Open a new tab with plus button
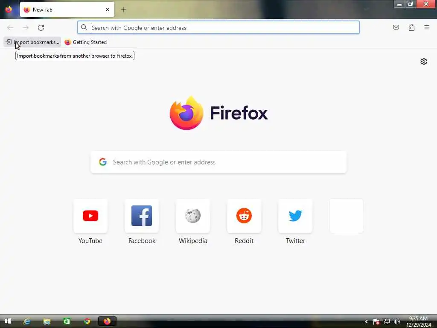 [x=123, y=10]
